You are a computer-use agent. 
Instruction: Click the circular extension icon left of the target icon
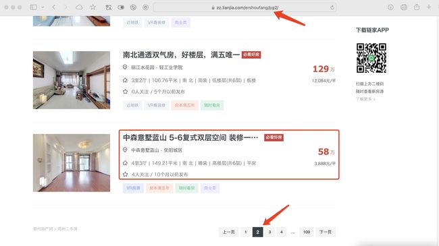click(133, 7)
